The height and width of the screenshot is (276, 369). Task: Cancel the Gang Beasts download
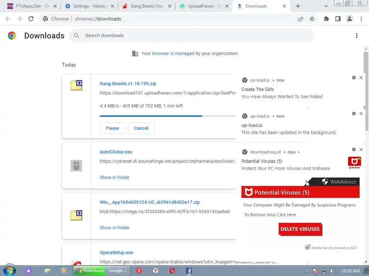[141, 128]
